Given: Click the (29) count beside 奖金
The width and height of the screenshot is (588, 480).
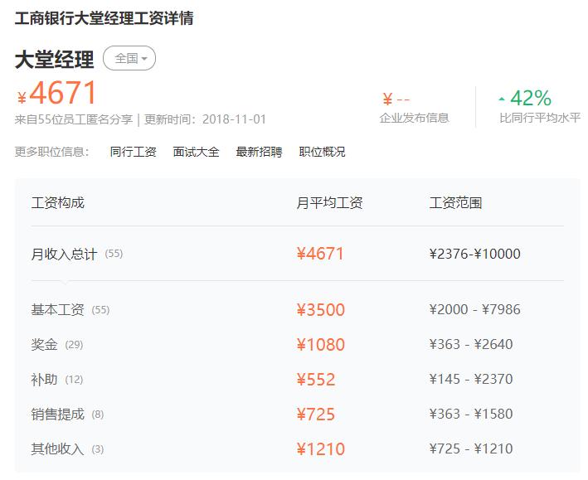Looking at the screenshot, I should [74, 345].
